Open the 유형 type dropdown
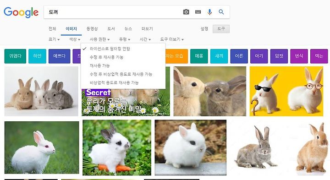Image resolution: width=330 pixels, height=180 pixels. (125, 39)
